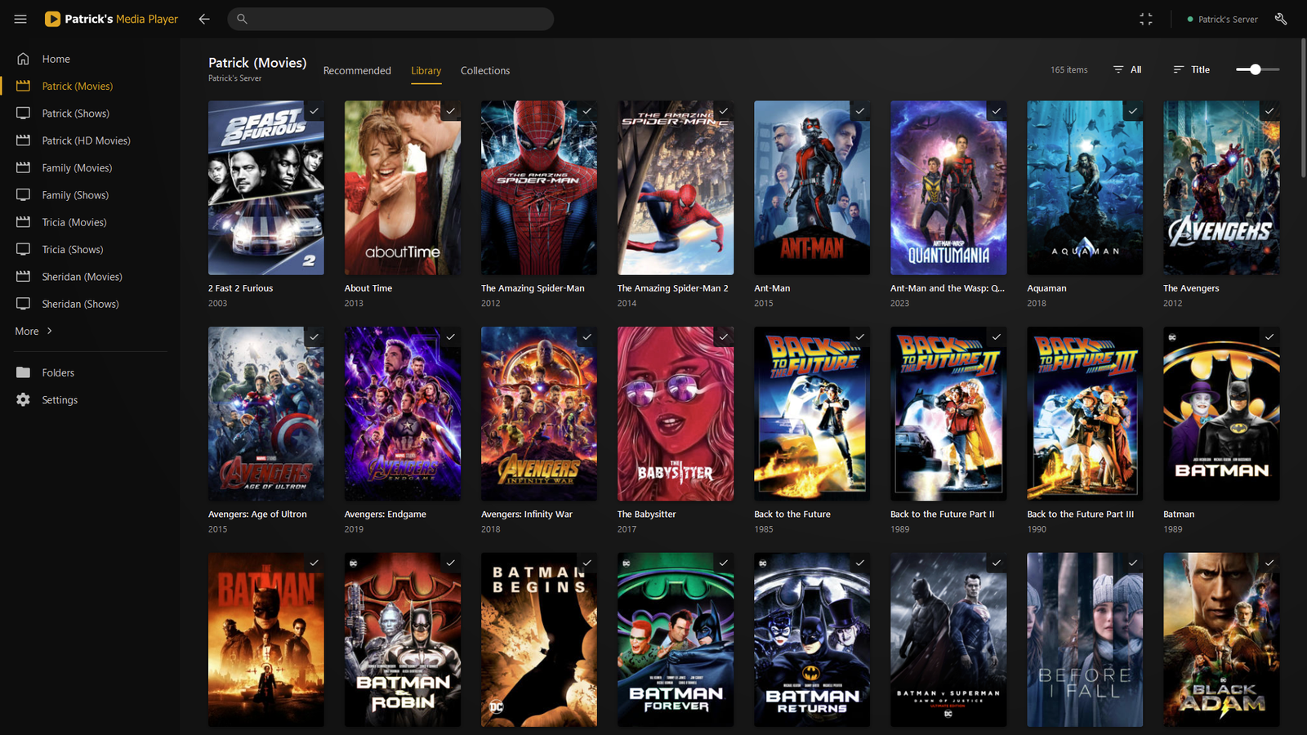Open the Collections tab
Screen dimensions: 1307x735
tap(485, 70)
